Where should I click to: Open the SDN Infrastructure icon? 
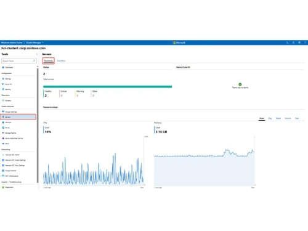(x=3, y=176)
